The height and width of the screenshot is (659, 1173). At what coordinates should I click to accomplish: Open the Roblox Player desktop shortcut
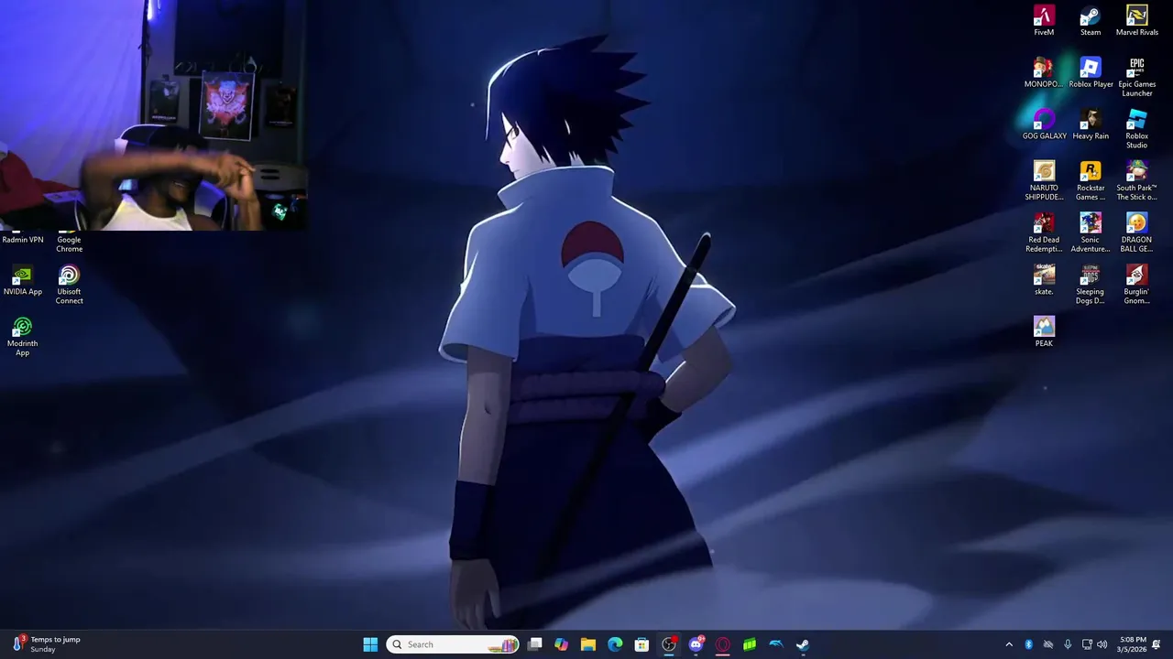point(1091,73)
